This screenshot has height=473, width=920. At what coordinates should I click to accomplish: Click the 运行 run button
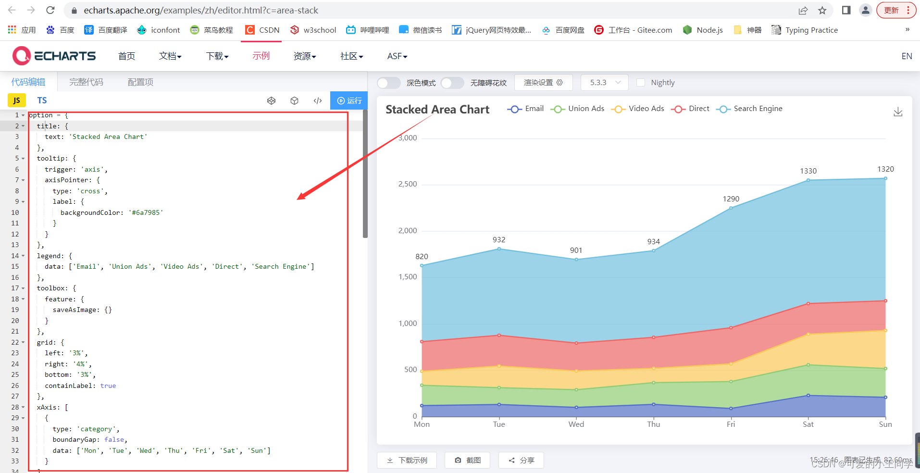[349, 100]
